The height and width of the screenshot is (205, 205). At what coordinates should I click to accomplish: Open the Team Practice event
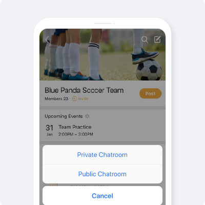[75, 127]
